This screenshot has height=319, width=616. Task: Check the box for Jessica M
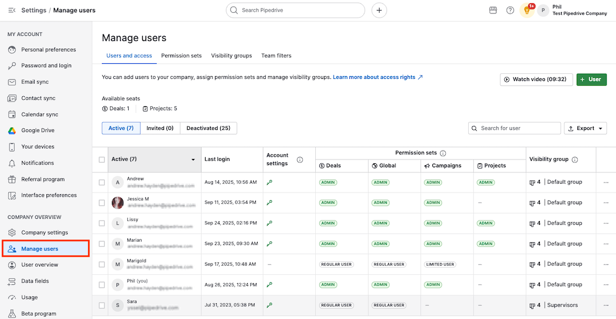(101, 203)
